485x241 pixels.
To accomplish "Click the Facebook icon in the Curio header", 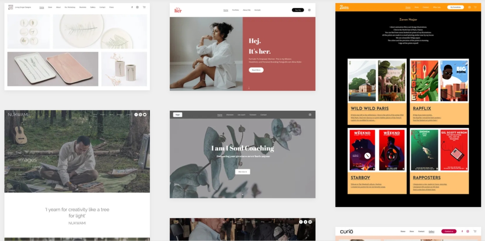I will pos(462,231).
